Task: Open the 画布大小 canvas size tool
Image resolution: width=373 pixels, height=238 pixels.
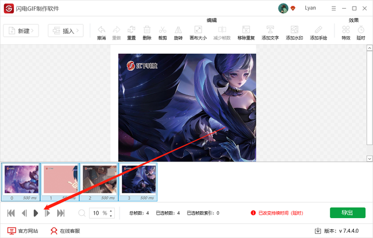Action: tap(198, 33)
